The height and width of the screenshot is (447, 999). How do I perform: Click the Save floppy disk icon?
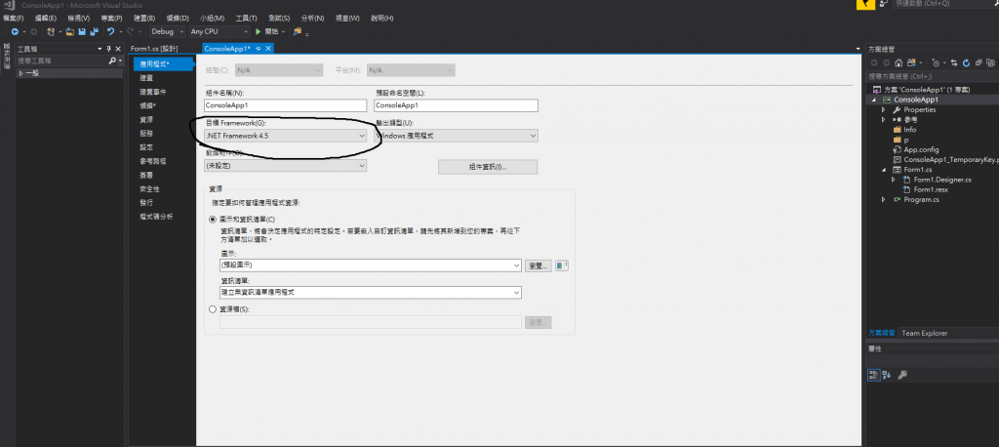pos(82,32)
